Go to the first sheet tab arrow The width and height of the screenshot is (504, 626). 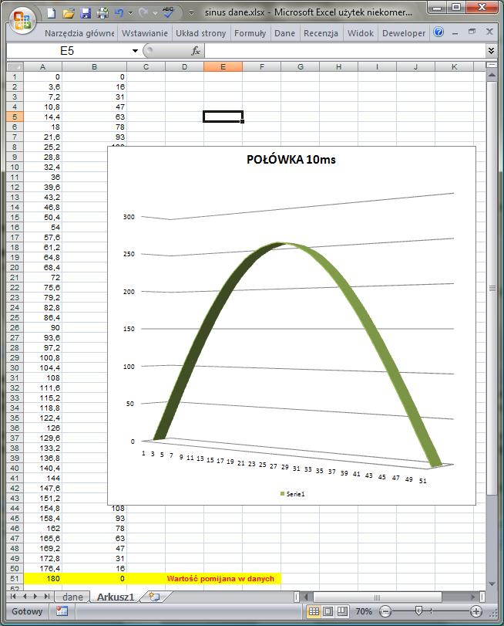13,597
